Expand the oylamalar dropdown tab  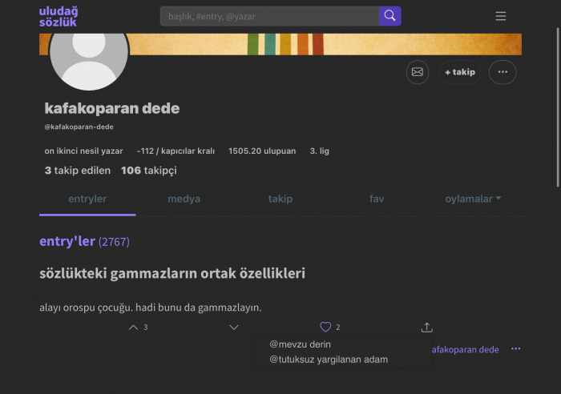coord(473,199)
